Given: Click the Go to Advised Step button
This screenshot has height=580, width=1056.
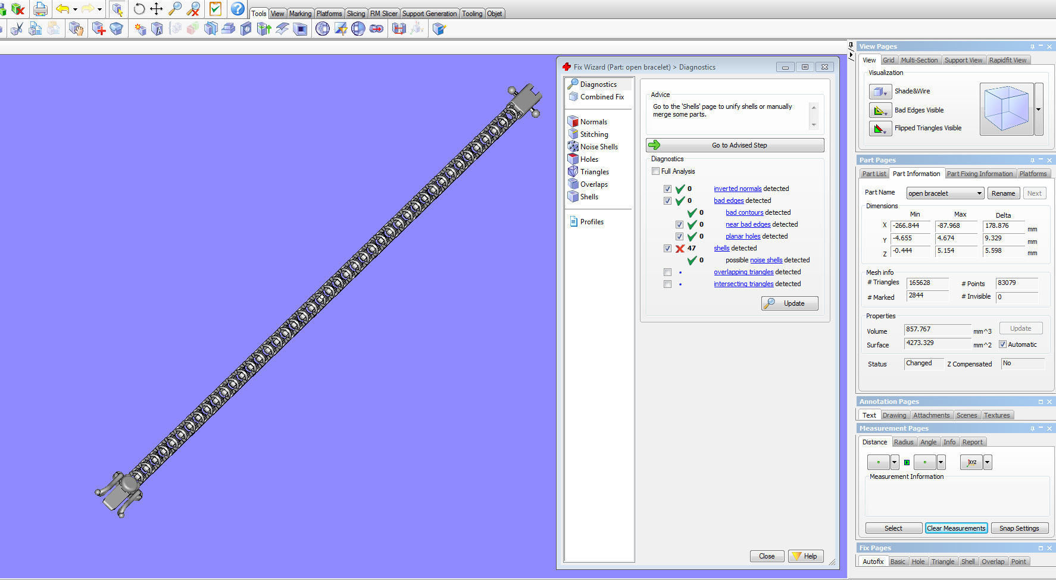Looking at the screenshot, I should 735,145.
